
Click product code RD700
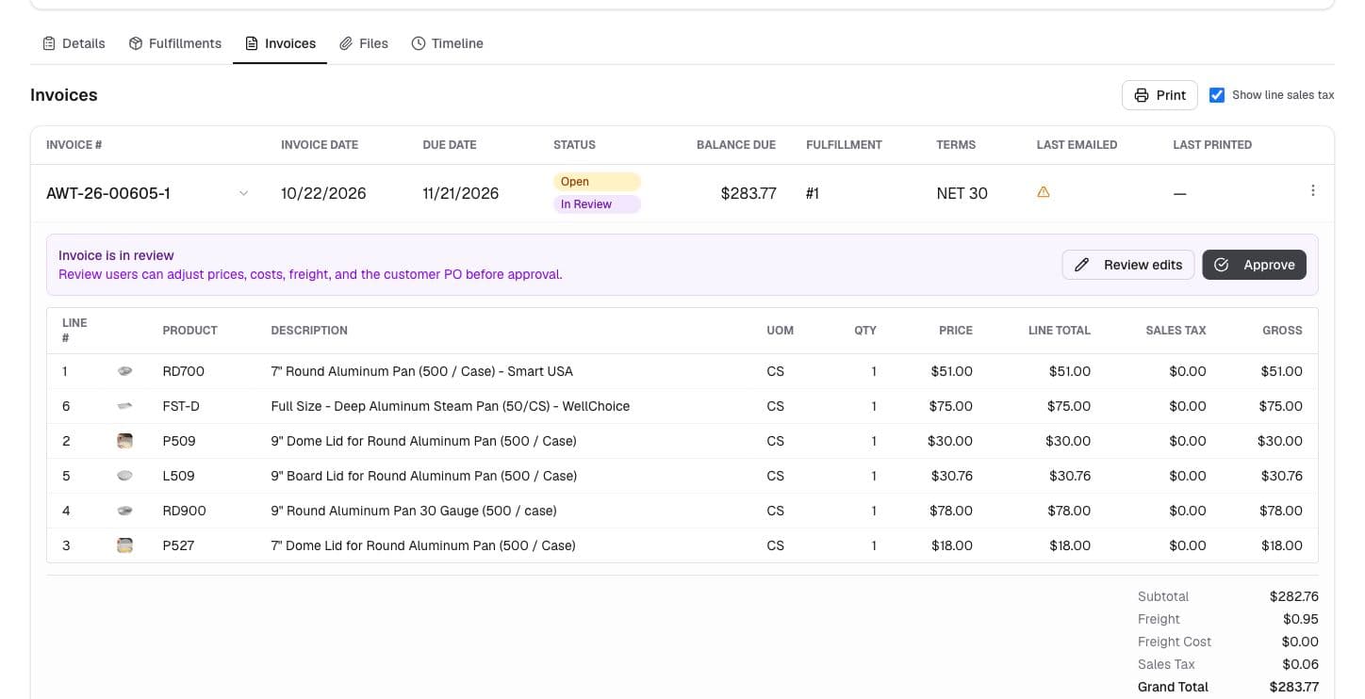coord(184,371)
